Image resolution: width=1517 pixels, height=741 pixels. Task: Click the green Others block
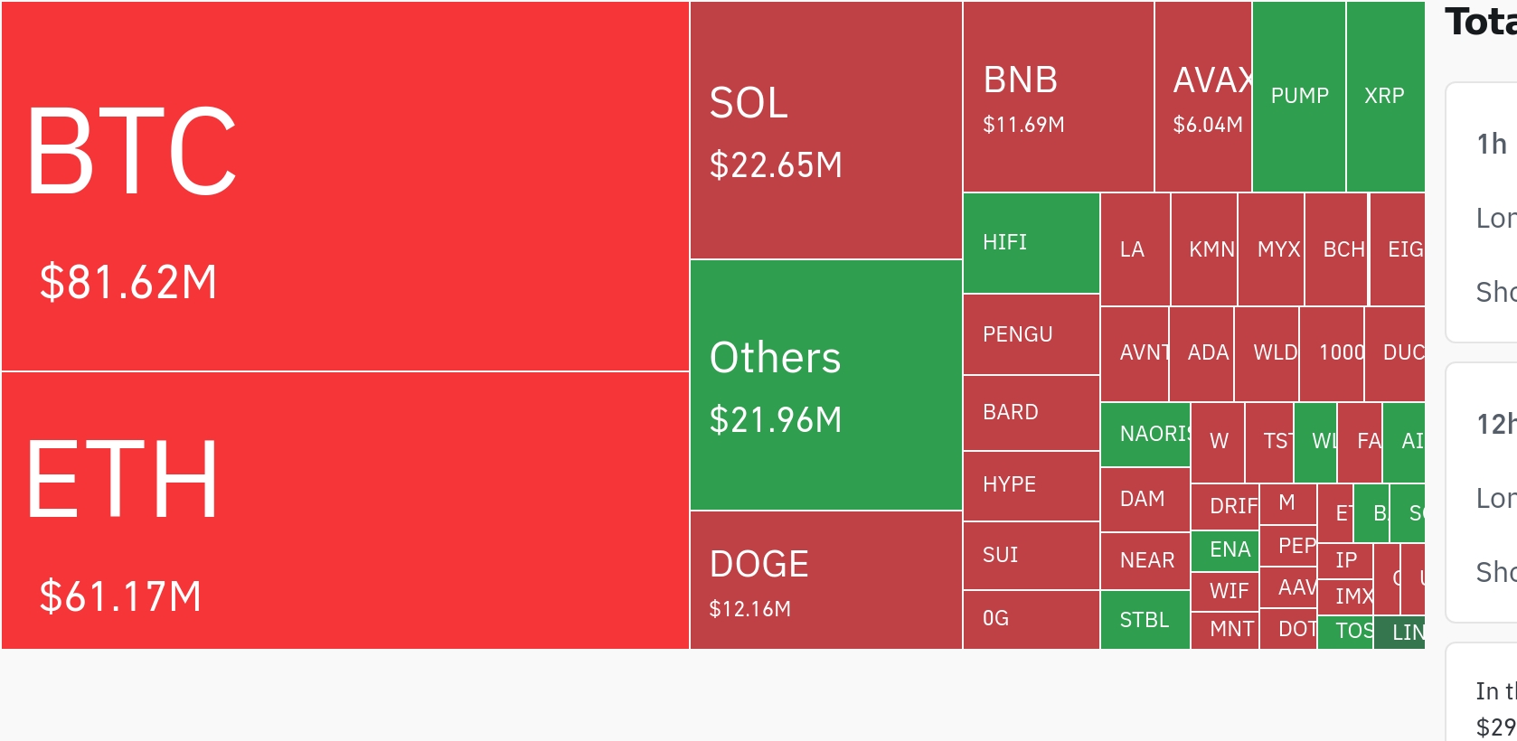click(825, 385)
